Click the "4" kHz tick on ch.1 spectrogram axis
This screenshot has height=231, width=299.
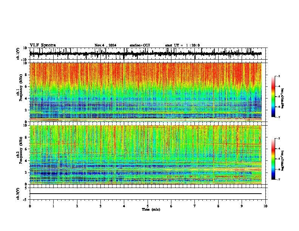pos(26,99)
